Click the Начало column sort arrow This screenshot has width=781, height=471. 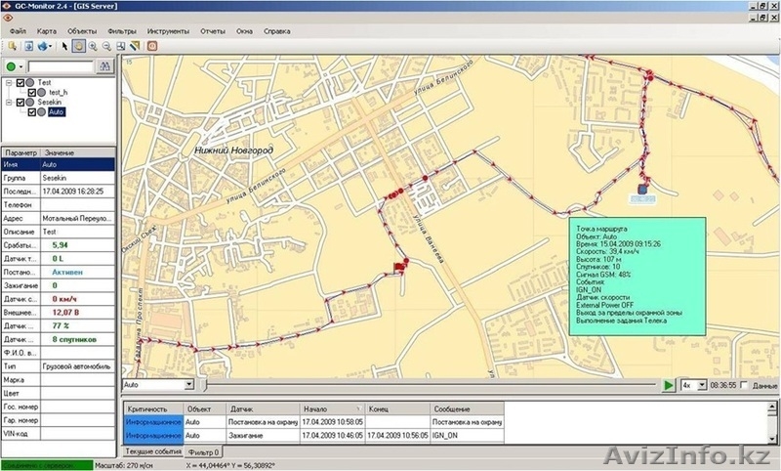pos(358,408)
